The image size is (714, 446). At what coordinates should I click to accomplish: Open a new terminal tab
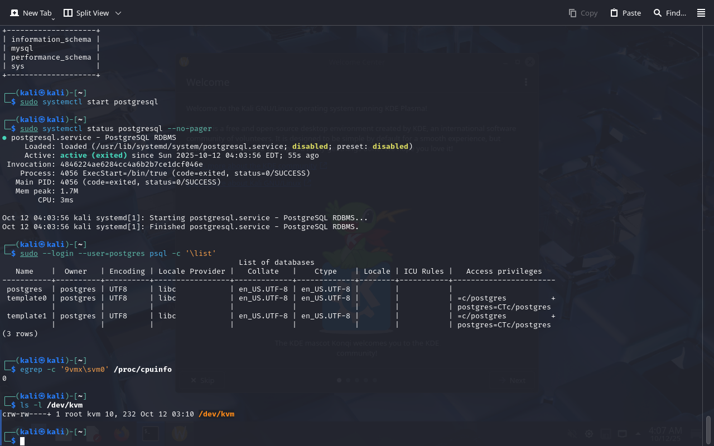(31, 13)
